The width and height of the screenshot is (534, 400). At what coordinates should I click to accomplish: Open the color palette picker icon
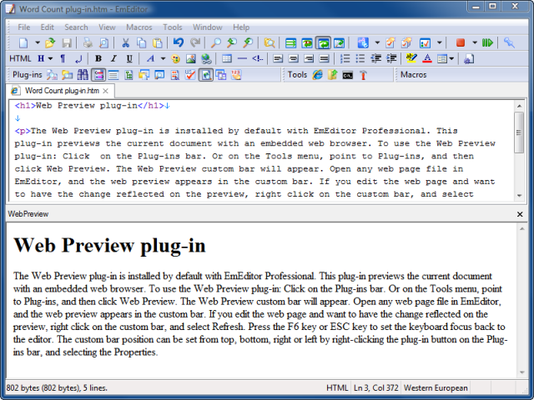(x=175, y=59)
